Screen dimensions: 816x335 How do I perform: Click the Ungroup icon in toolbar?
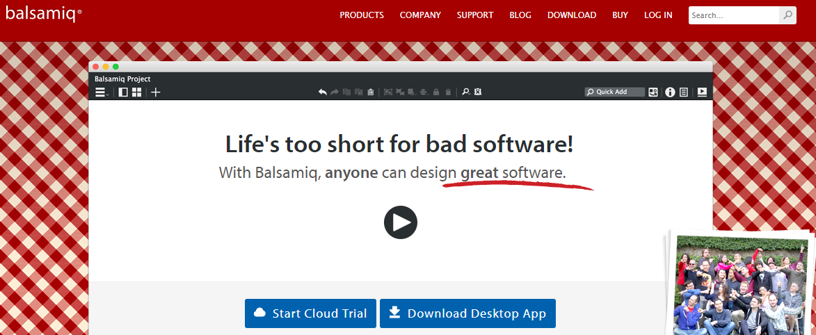(x=400, y=92)
